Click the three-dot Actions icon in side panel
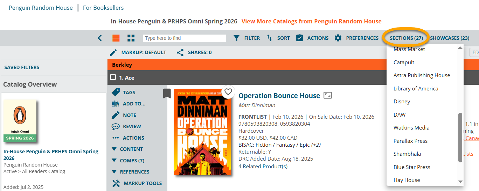Screen dimensions: 479x191 (x=116, y=138)
